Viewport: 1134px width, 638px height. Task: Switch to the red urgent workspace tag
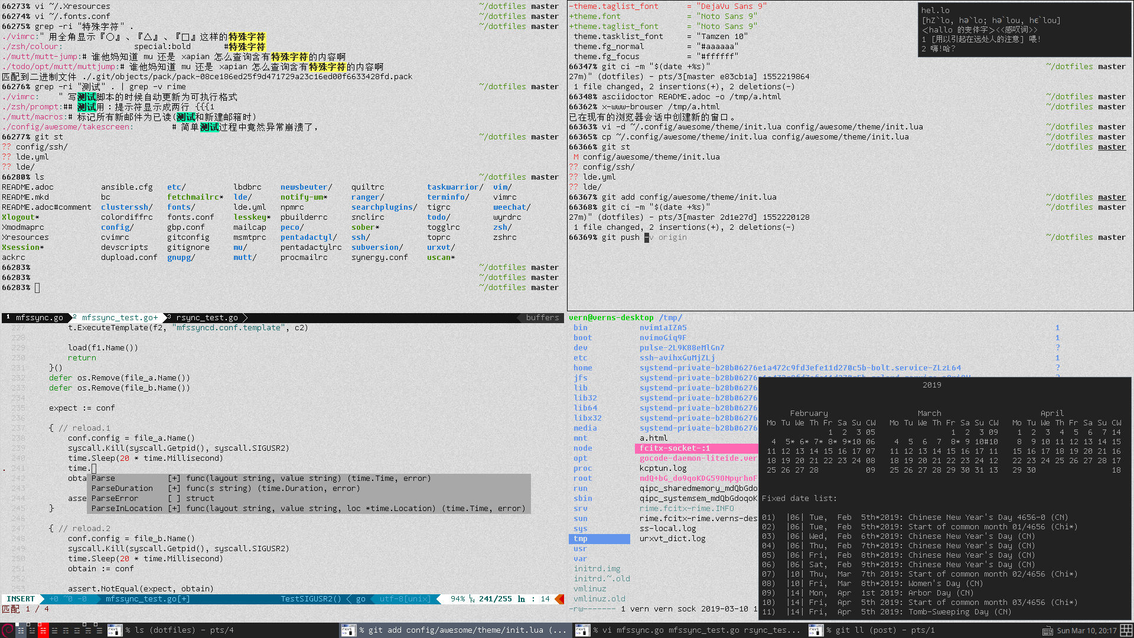click(43, 630)
